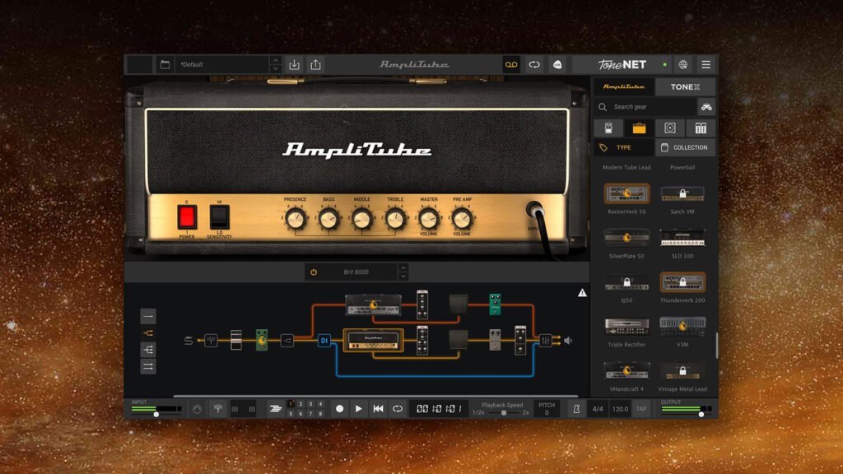Toggle the LO SENSITIVITY switch
843x474 pixels.
[219, 215]
